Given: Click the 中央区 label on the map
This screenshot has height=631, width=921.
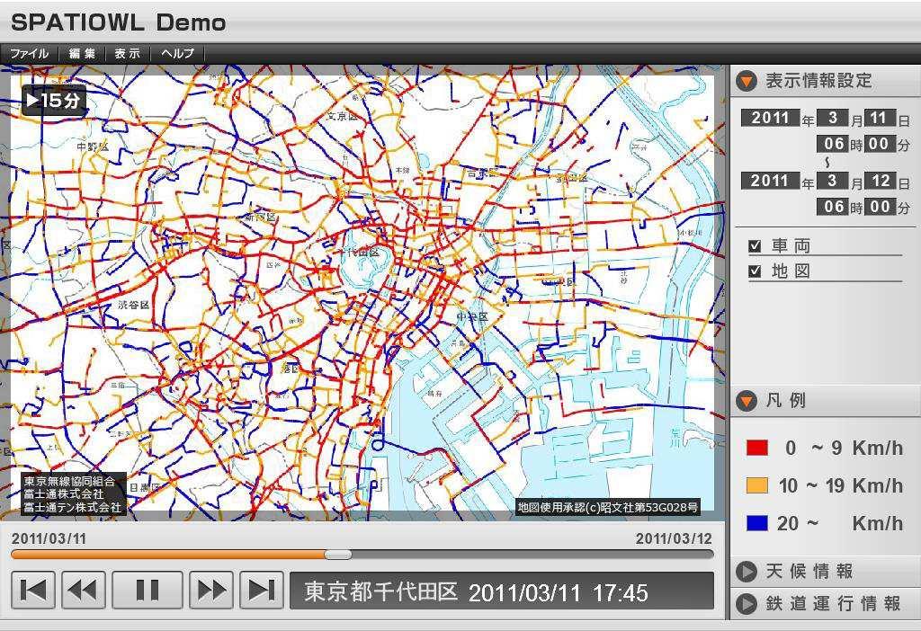Looking at the screenshot, I should pos(472,316).
